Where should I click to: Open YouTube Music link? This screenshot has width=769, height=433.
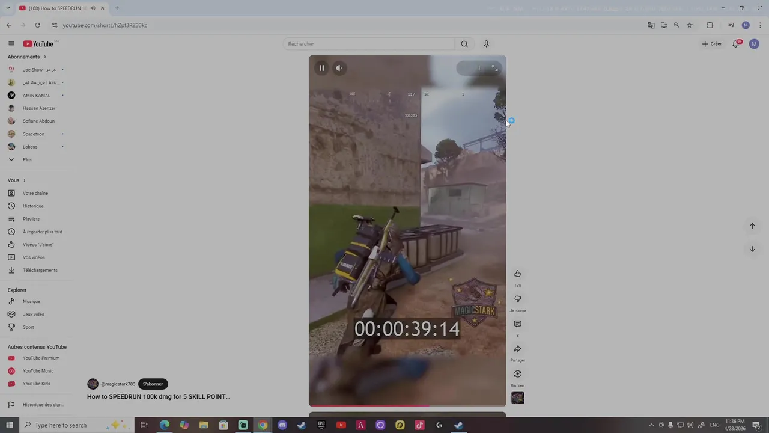38,371
